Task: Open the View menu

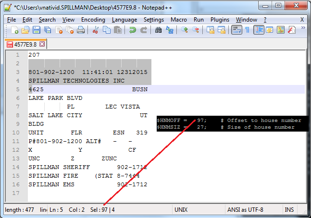Action: coord(68,20)
